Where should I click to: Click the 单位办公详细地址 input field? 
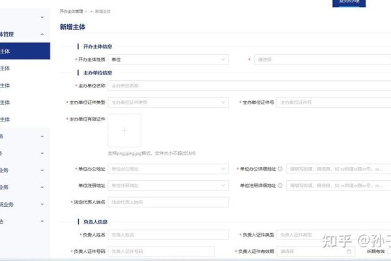click(x=339, y=169)
